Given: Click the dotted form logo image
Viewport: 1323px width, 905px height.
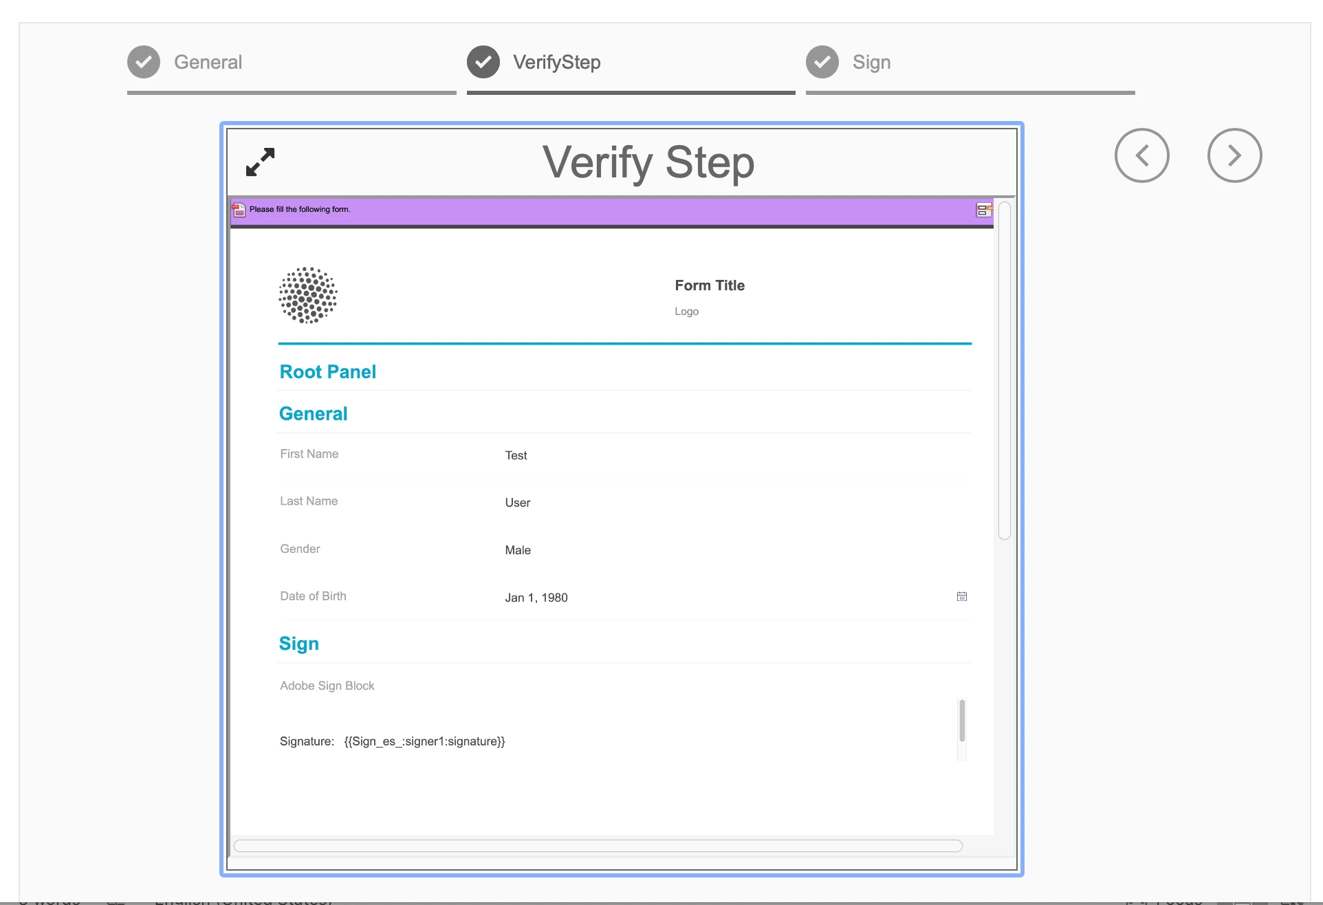Looking at the screenshot, I should coord(308,295).
